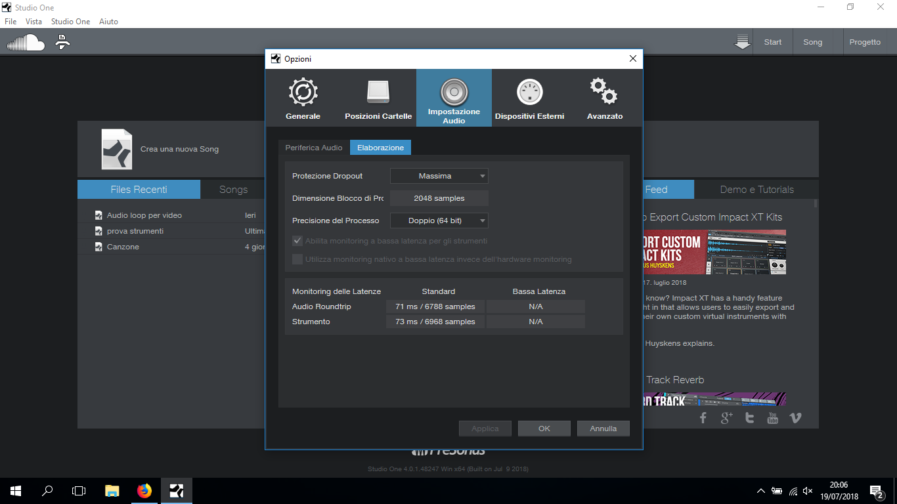Click the SoundCloud cloud icon
The height and width of the screenshot is (504, 897).
click(x=26, y=43)
